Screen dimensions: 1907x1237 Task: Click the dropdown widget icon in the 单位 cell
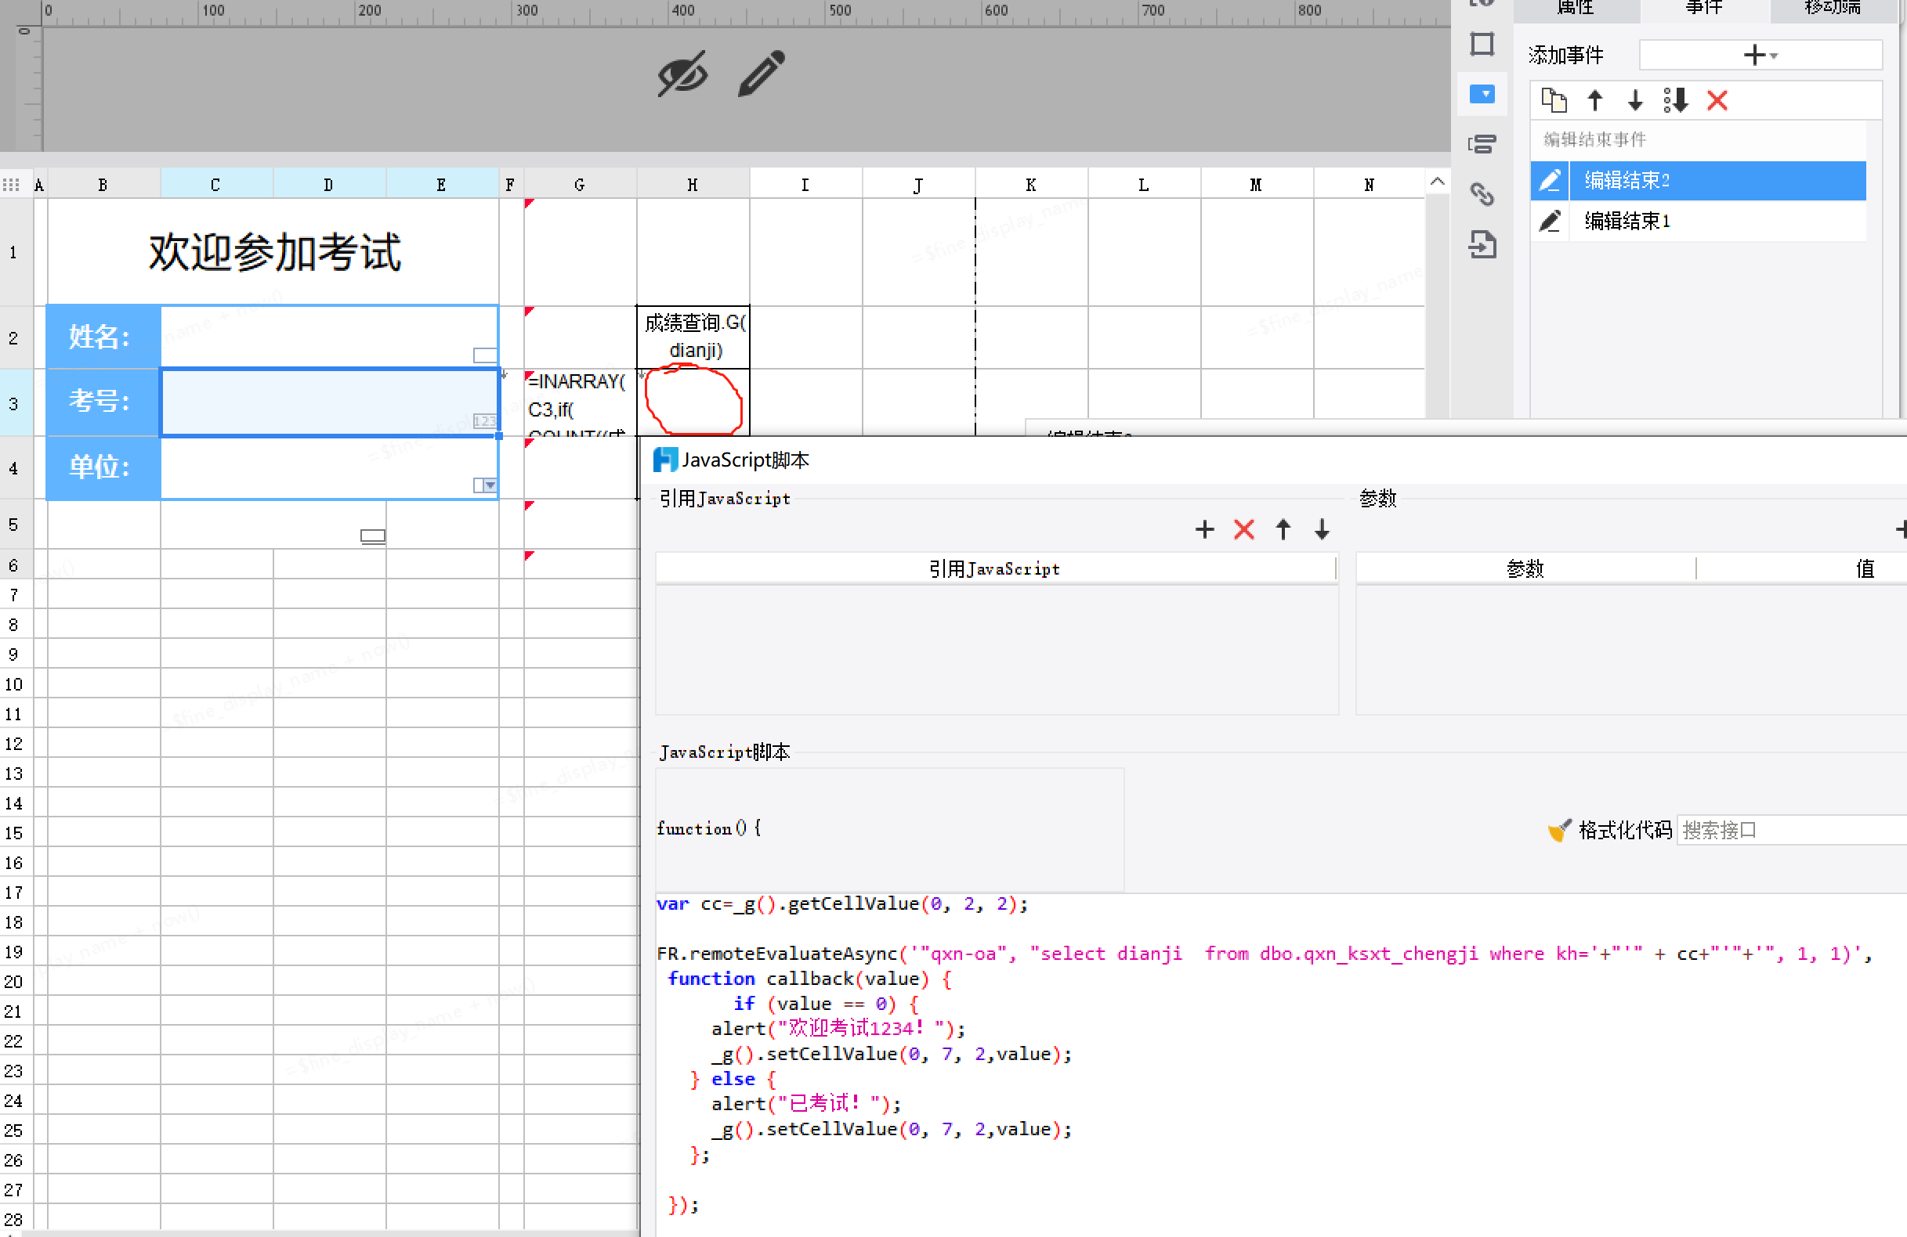(485, 485)
